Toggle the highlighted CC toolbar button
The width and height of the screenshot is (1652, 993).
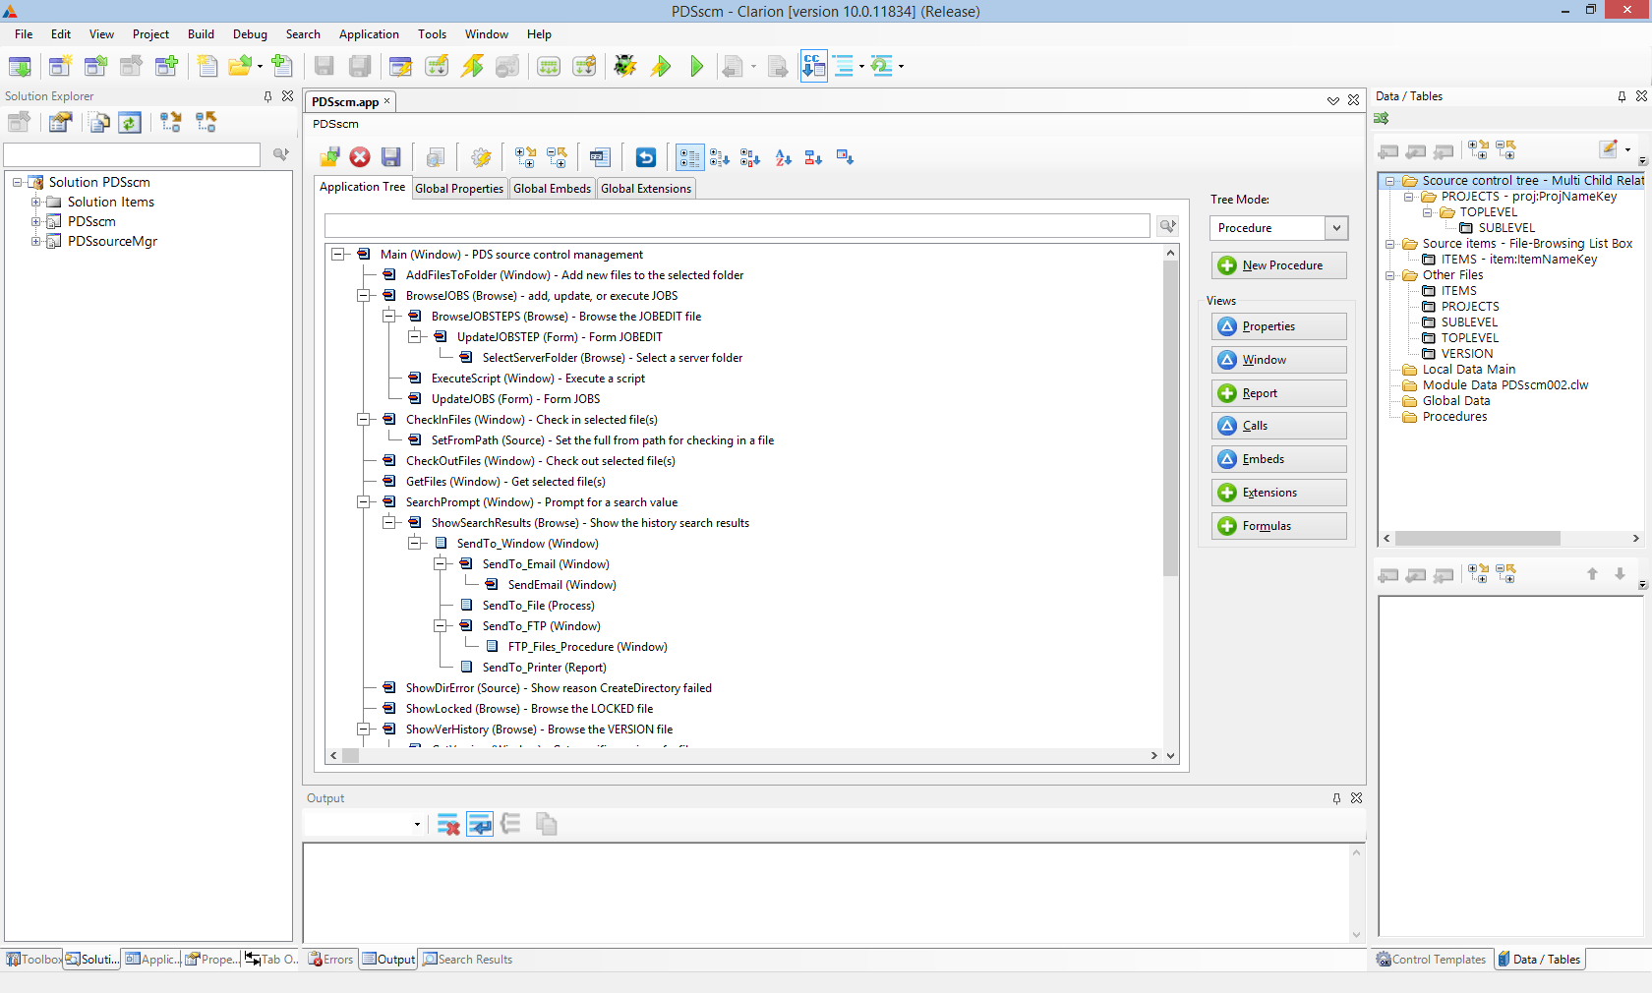(813, 66)
